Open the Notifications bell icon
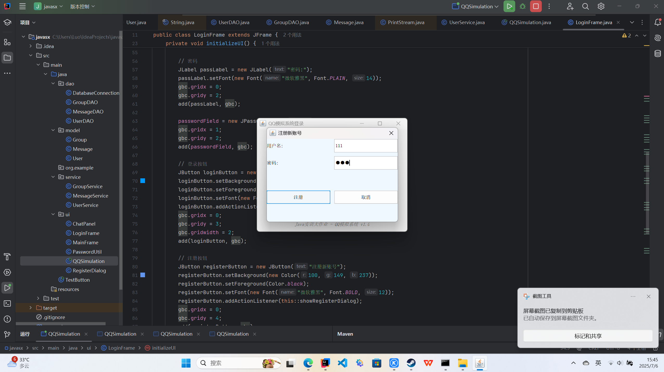Image resolution: width=664 pixels, height=372 pixels. [x=658, y=22]
